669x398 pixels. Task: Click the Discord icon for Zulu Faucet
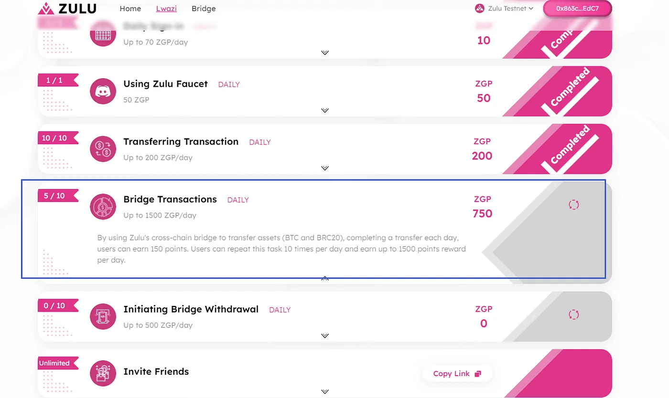point(103,91)
